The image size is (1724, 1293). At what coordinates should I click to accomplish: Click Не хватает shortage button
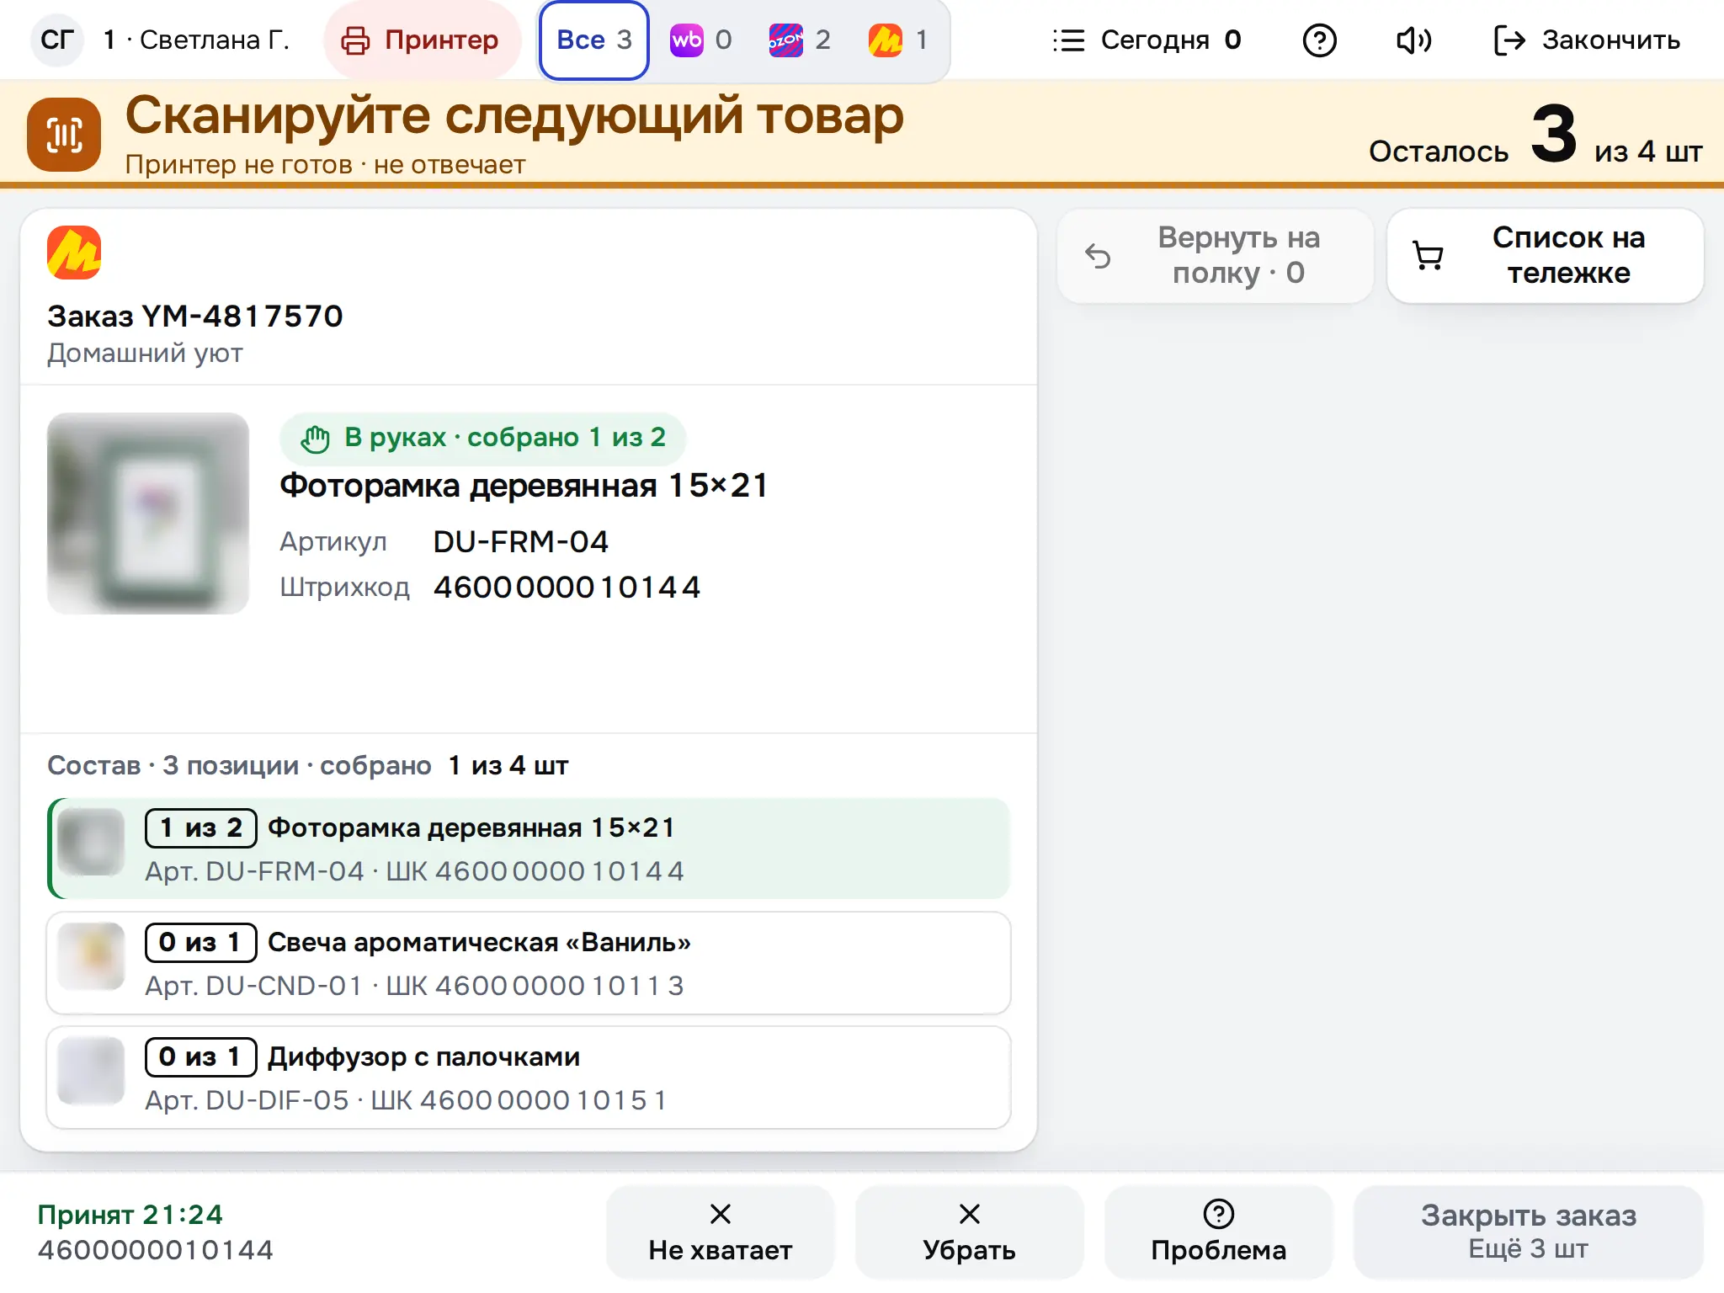click(x=720, y=1232)
